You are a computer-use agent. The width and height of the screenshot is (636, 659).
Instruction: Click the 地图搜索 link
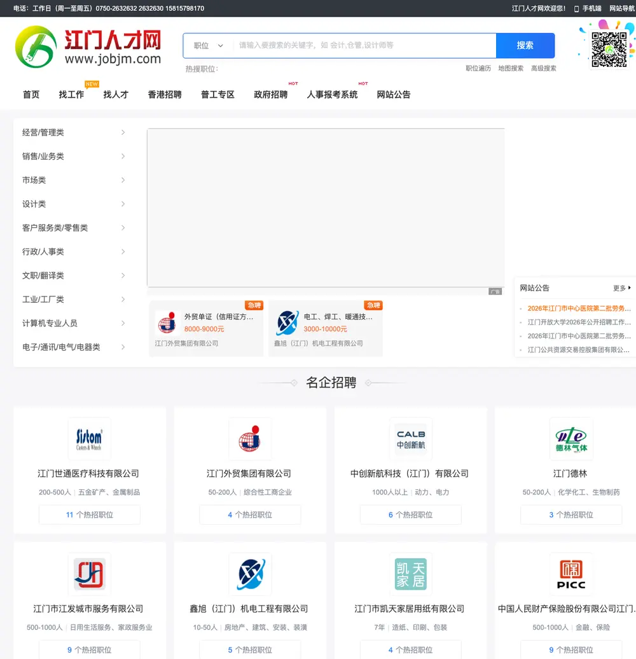pos(511,68)
